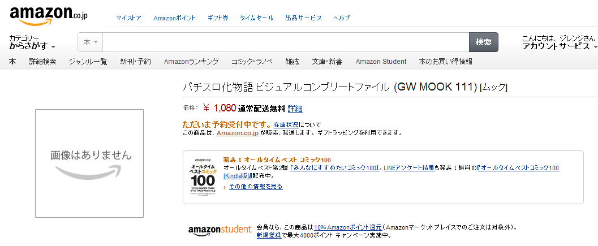Image resolution: width=598 pixels, height=246 pixels.
Task: Go to Amazonポイント page
Action: point(175,18)
